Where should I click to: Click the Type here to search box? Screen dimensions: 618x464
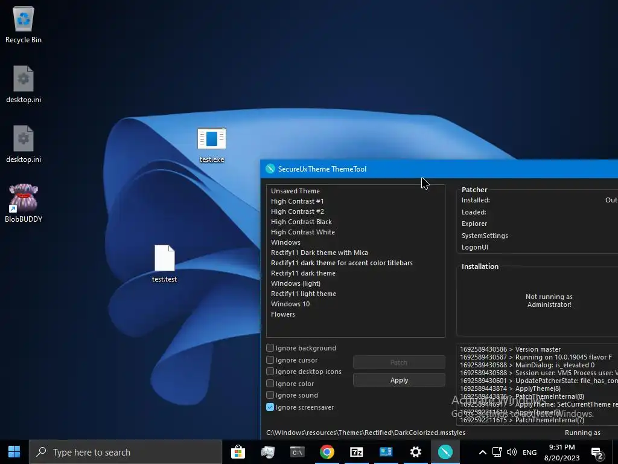pos(126,452)
